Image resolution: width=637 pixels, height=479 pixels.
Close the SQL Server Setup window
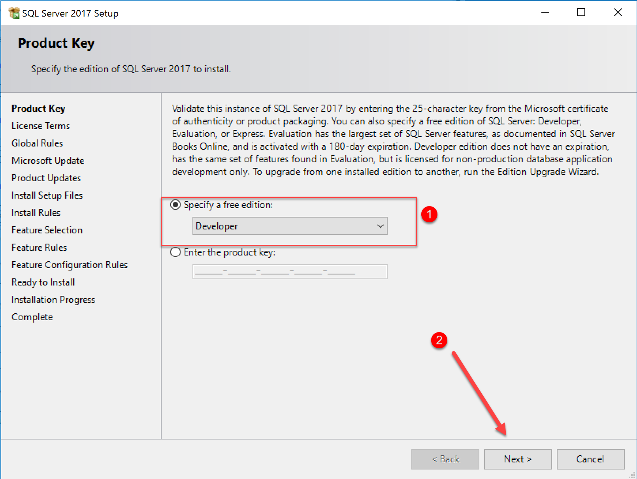[x=618, y=13]
